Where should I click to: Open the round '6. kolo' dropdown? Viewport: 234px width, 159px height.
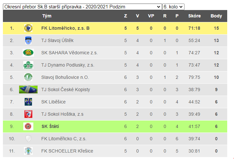(x=173, y=7)
